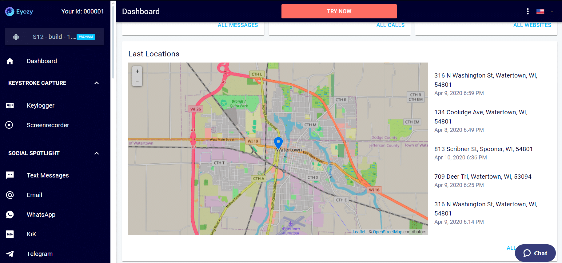Image resolution: width=562 pixels, height=263 pixels.
Task: Open Email menu item
Action: (x=34, y=195)
